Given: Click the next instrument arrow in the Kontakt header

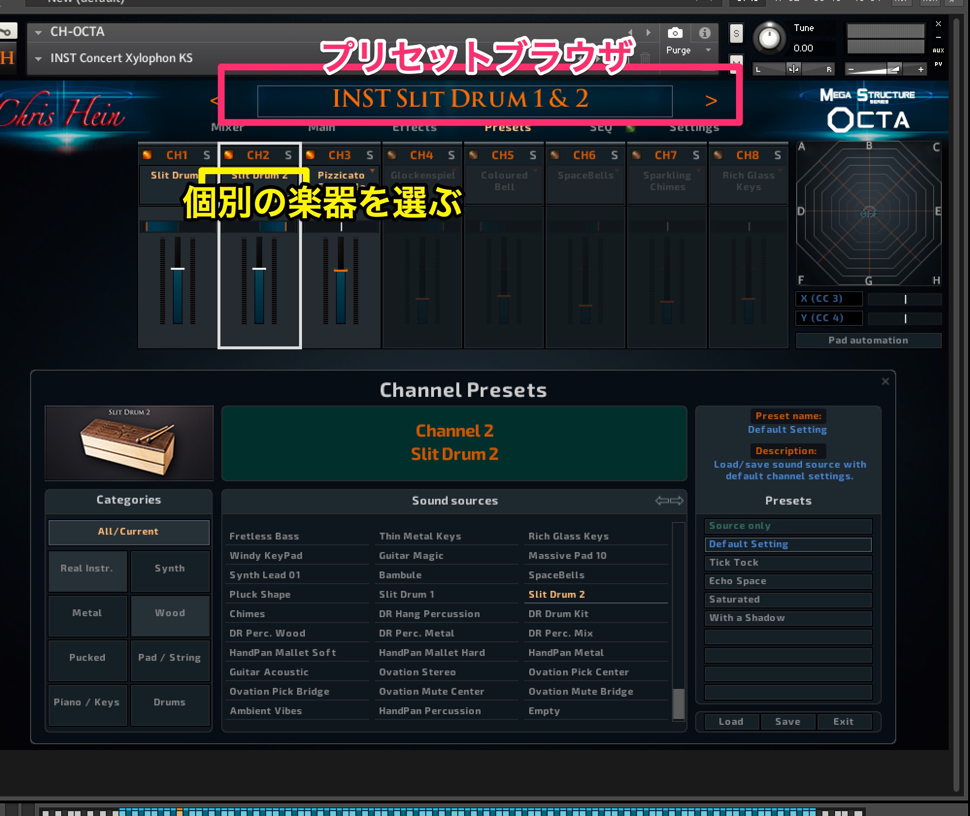Looking at the screenshot, I should point(648,33).
